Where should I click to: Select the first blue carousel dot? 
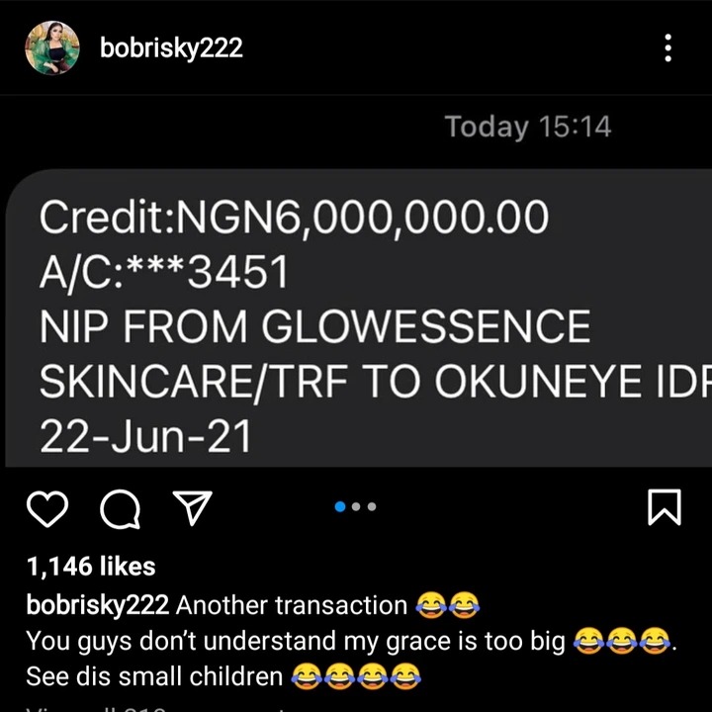340,506
